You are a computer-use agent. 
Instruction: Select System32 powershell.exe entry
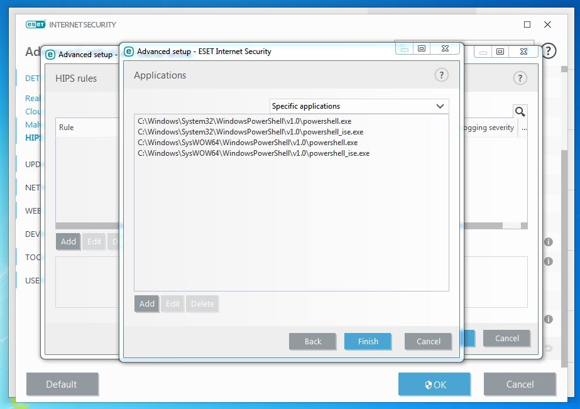click(x=244, y=121)
